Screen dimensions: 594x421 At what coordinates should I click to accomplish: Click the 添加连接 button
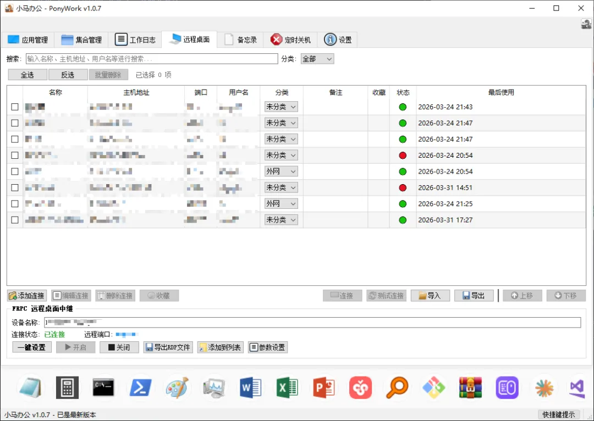click(27, 295)
